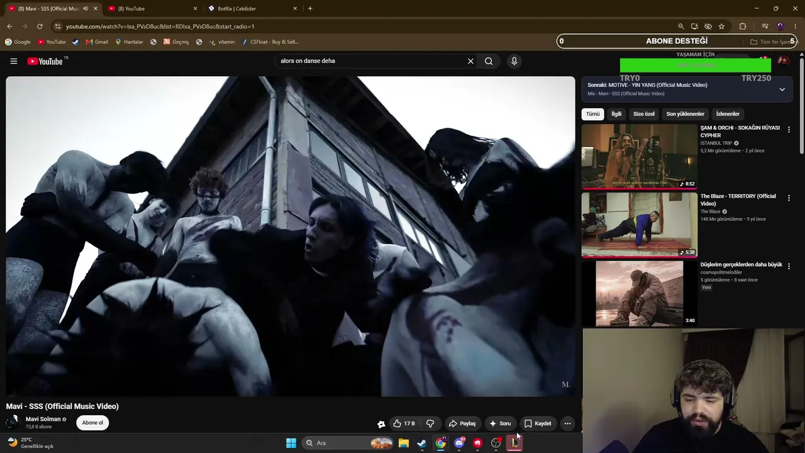Open the Mavi Solman channel name link
Screen dimensions: 805x453
tap(43, 419)
